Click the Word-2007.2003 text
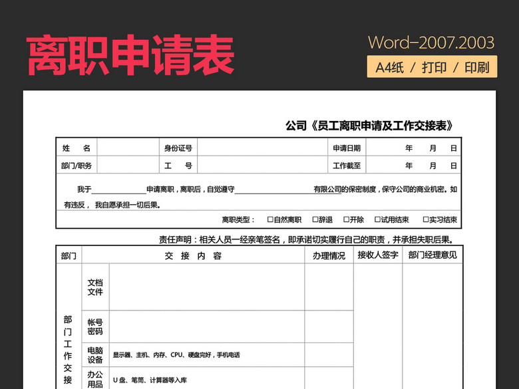Viewport: 519px width, 389px height. (x=431, y=43)
